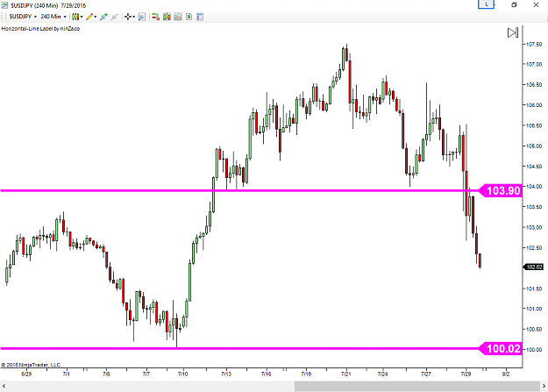Click the 103.90 horizontal line label

tap(501, 190)
